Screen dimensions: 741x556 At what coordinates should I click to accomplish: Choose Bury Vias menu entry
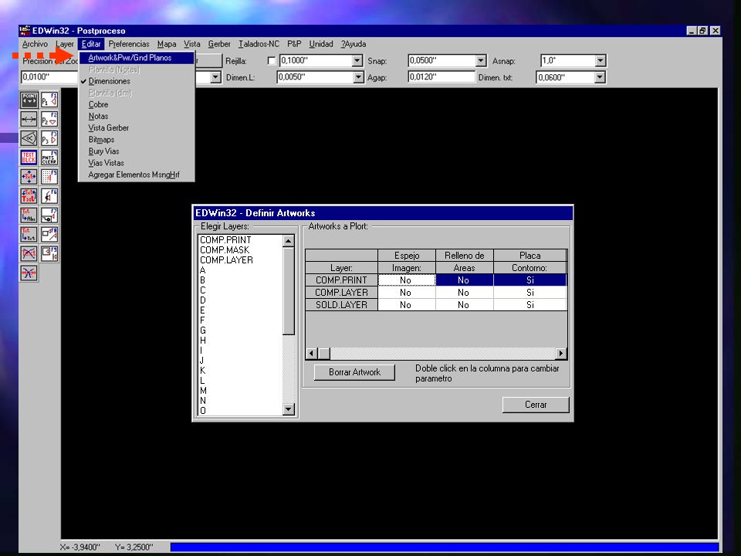point(137,151)
